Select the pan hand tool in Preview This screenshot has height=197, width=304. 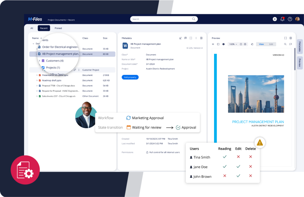[252, 44]
